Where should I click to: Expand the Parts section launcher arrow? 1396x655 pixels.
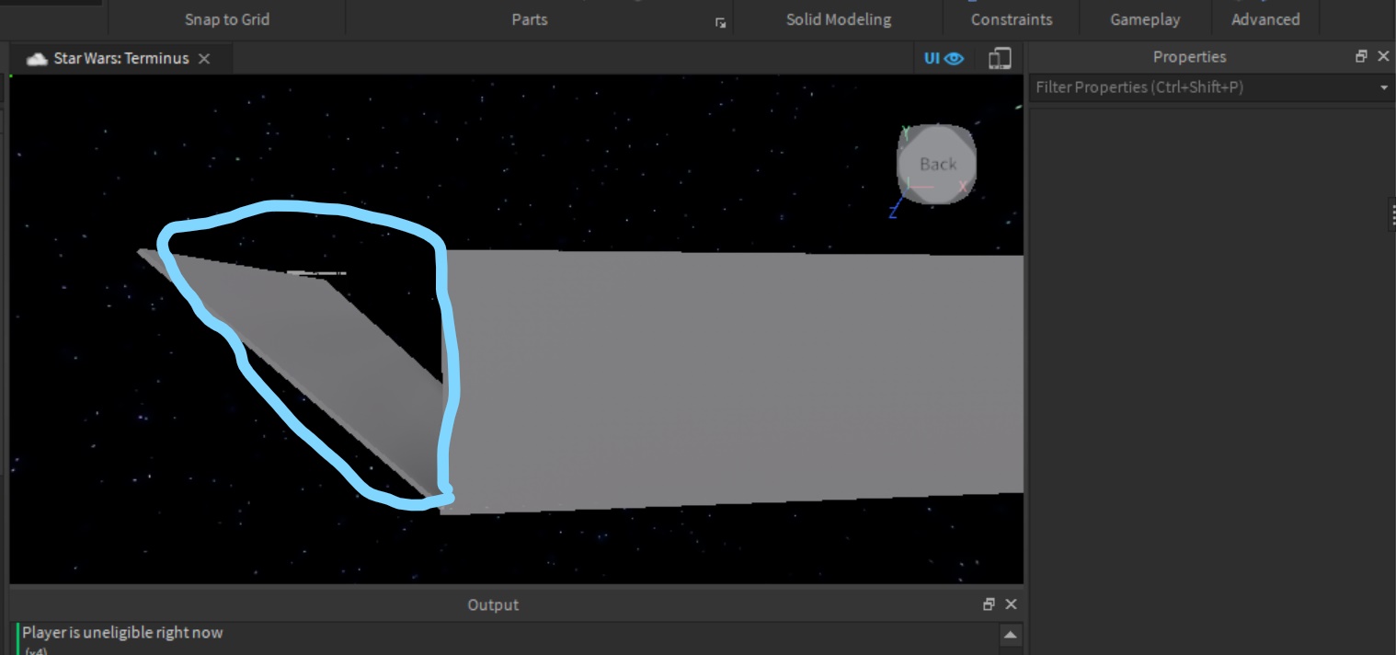[720, 23]
